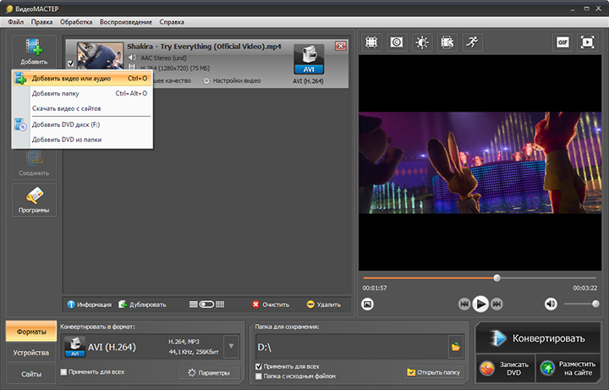Take a snapshot of the preview frame
The width and height of the screenshot is (609, 390).
pos(367,304)
